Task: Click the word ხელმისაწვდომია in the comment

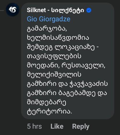Action: click(x=58, y=38)
